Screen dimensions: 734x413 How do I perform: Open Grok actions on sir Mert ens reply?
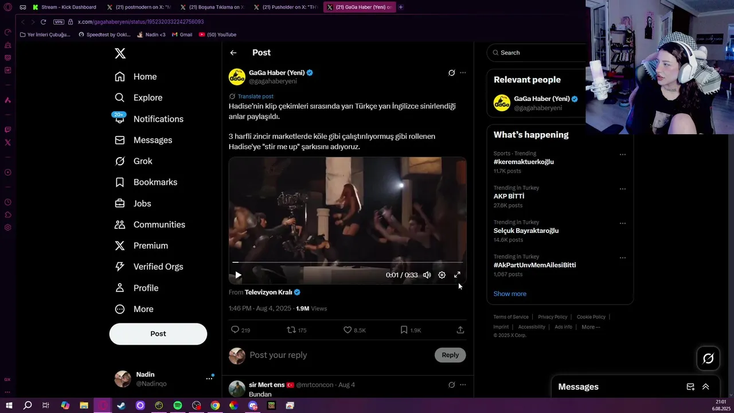(x=451, y=385)
